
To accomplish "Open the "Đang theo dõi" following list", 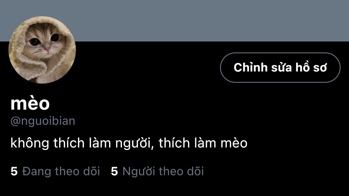I will 61,171.
